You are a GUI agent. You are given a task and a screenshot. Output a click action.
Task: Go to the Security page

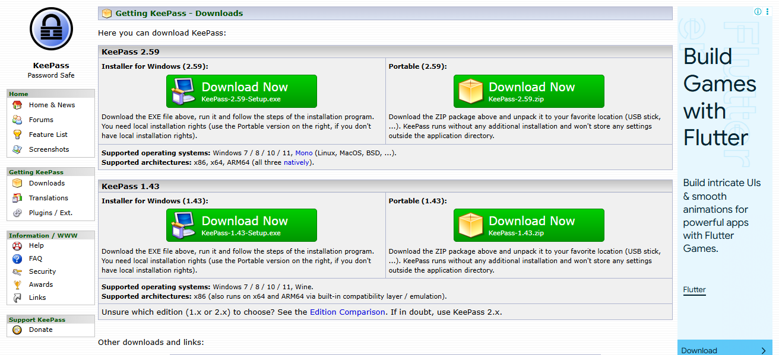click(x=42, y=271)
